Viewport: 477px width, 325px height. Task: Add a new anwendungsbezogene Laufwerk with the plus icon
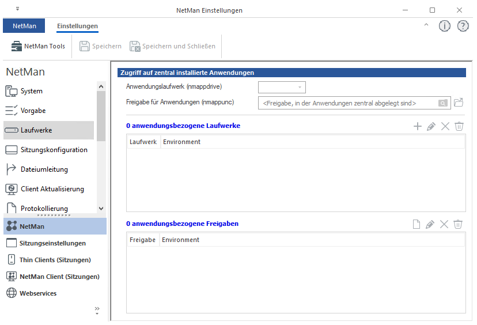click(418, 126)
